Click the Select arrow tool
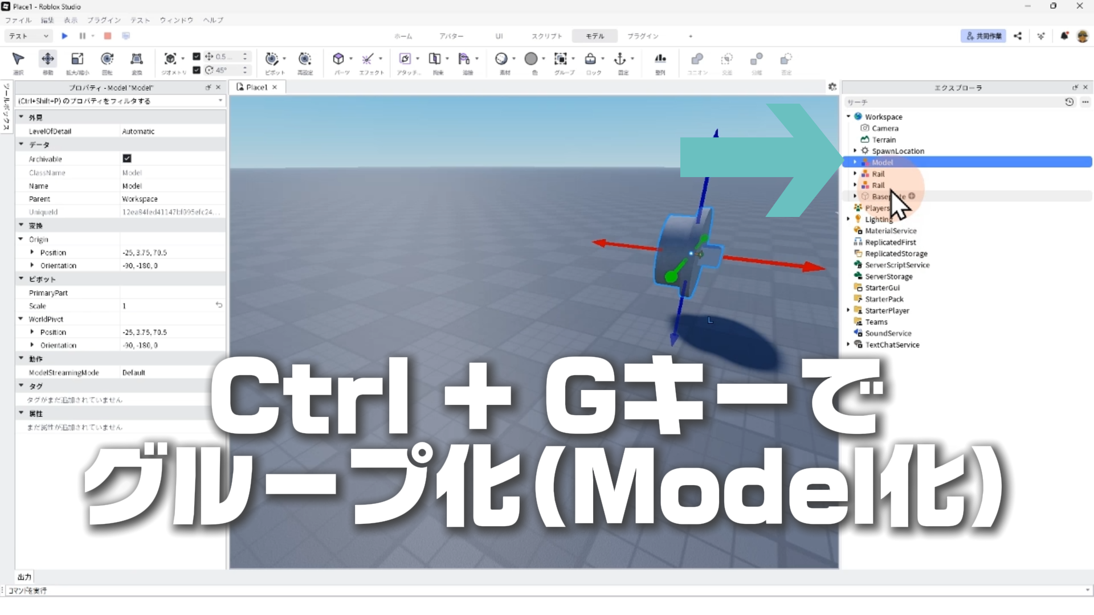 click(x=18, y=59)
